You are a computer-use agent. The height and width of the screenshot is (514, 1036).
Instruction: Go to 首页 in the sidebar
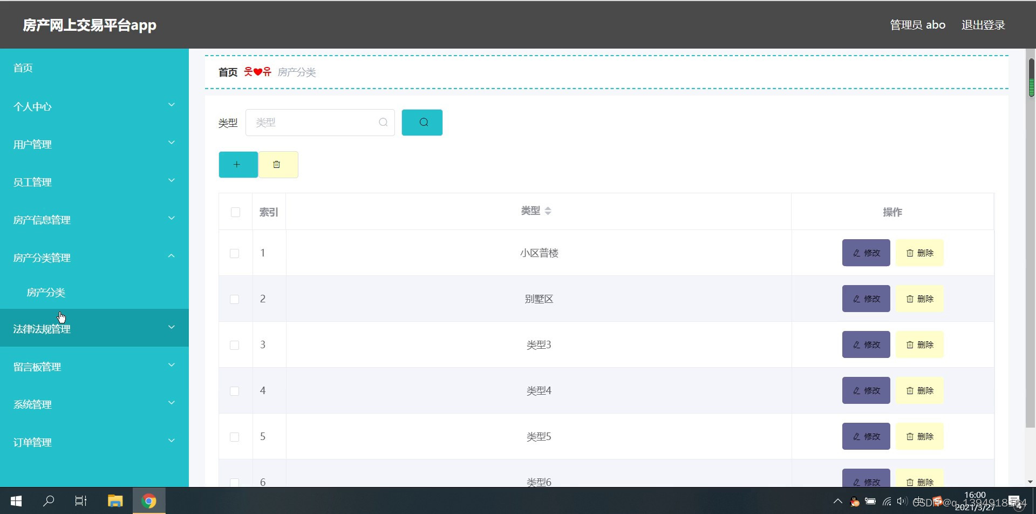(94, 68)
